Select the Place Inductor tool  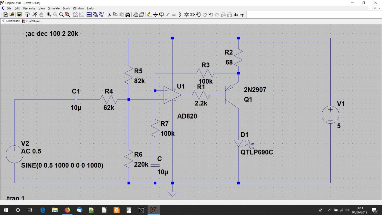180,14
